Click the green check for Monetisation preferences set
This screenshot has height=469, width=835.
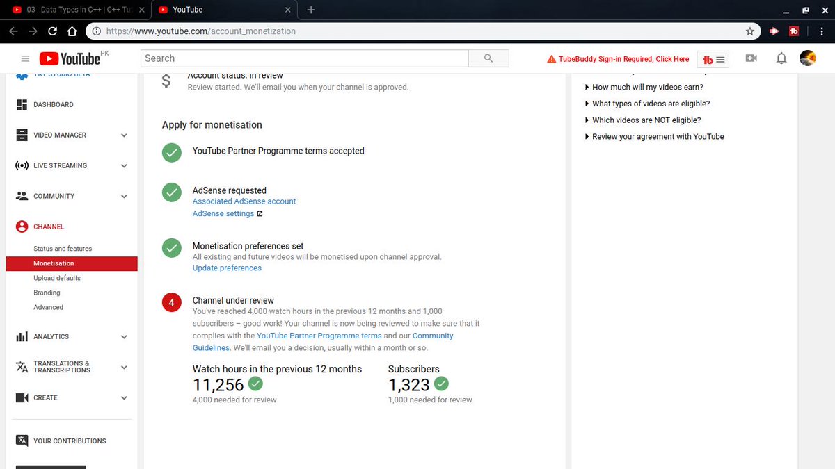172,248
